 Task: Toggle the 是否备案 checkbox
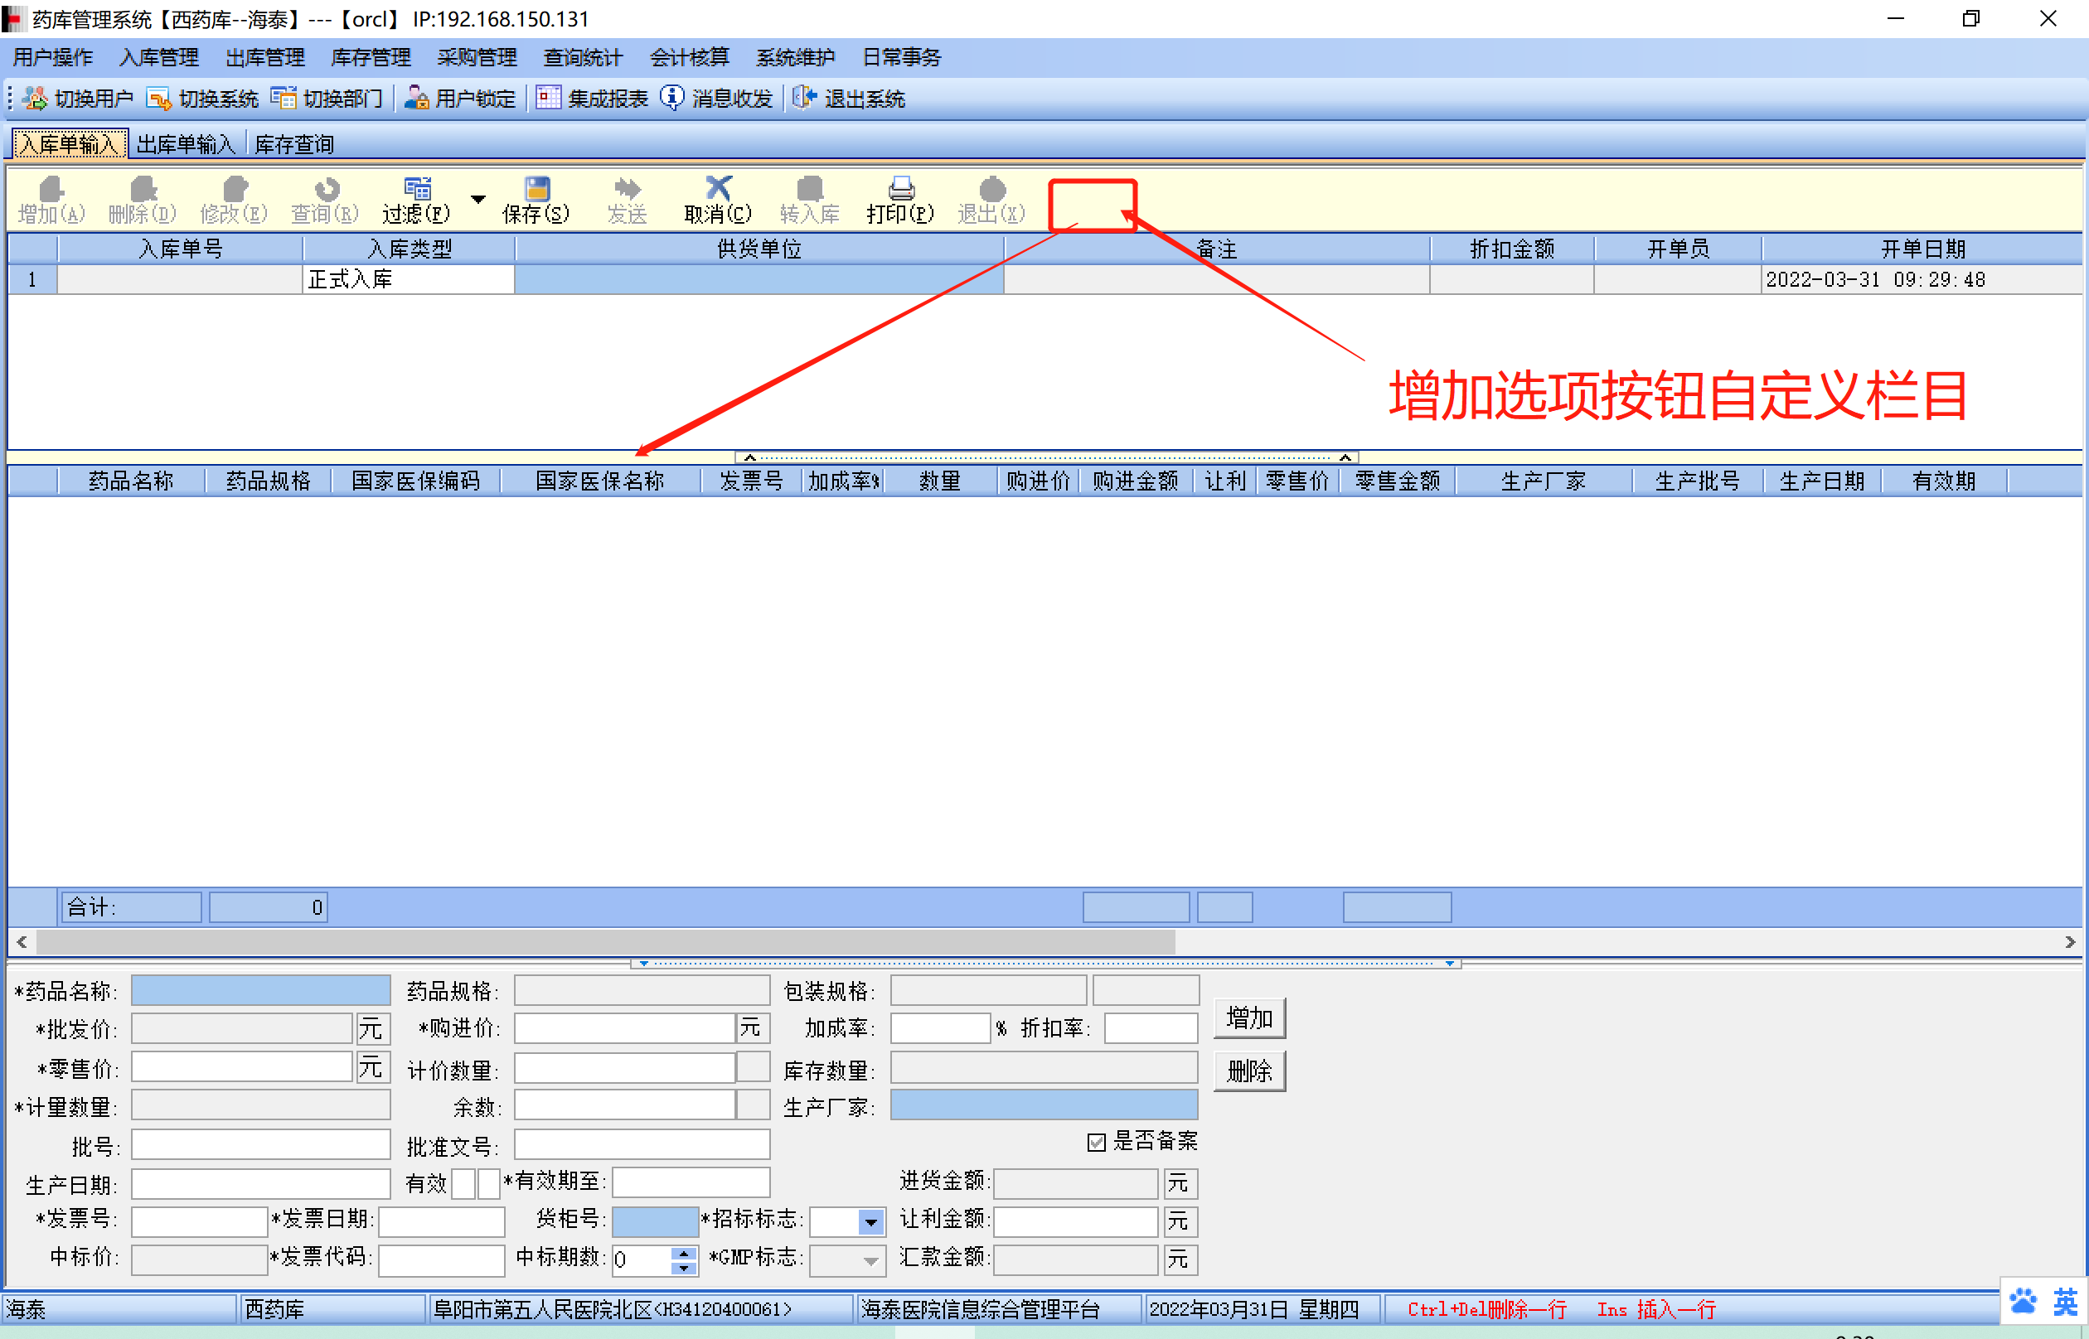click(x=1096, y=1143)
